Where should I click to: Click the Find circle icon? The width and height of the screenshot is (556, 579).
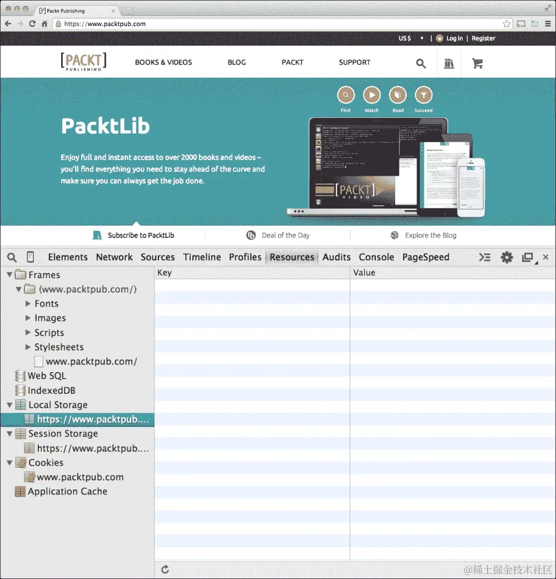coord(346,95)
